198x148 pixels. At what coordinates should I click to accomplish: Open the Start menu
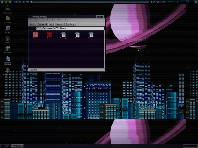pyautogui.click(x=5, y=146)
